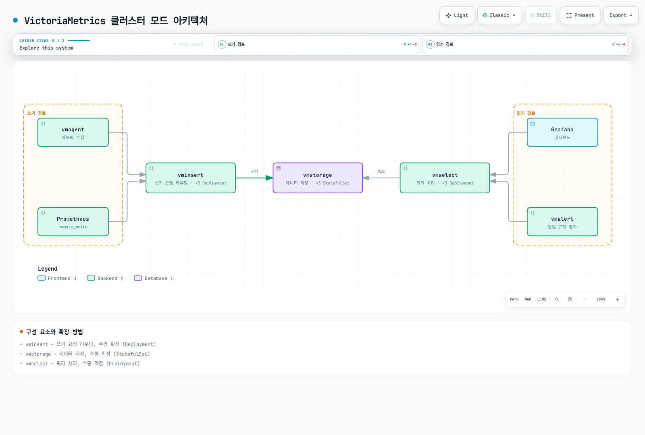Open diagram search magnifier
Screen dimensions: 645x435
[557, 299]
